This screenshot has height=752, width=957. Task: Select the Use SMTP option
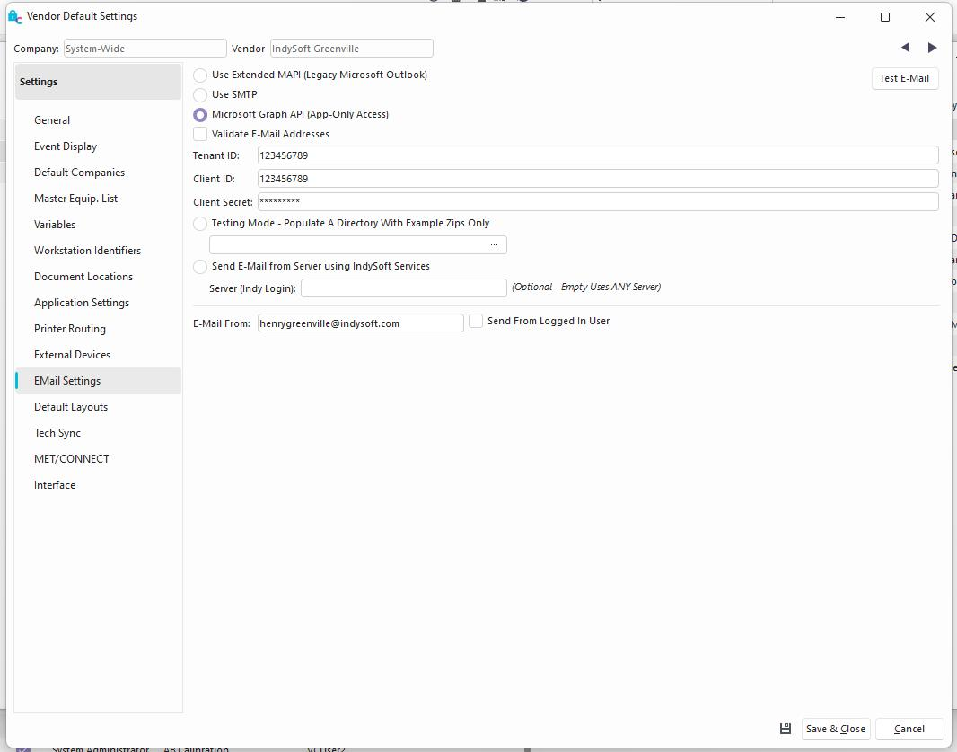[x=200, y=95]
